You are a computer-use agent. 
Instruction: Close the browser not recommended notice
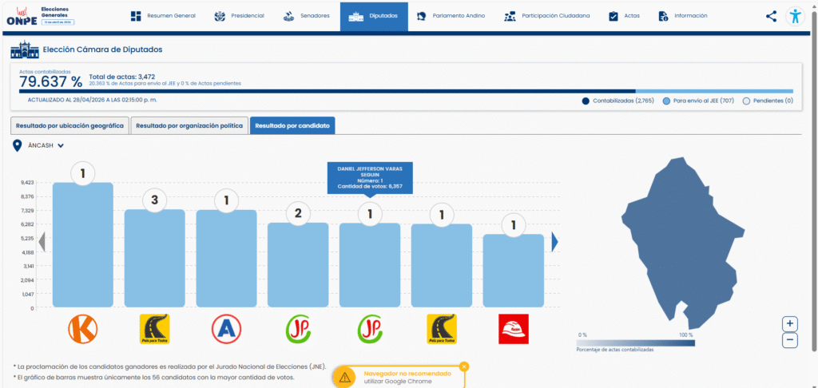point(464,366)
